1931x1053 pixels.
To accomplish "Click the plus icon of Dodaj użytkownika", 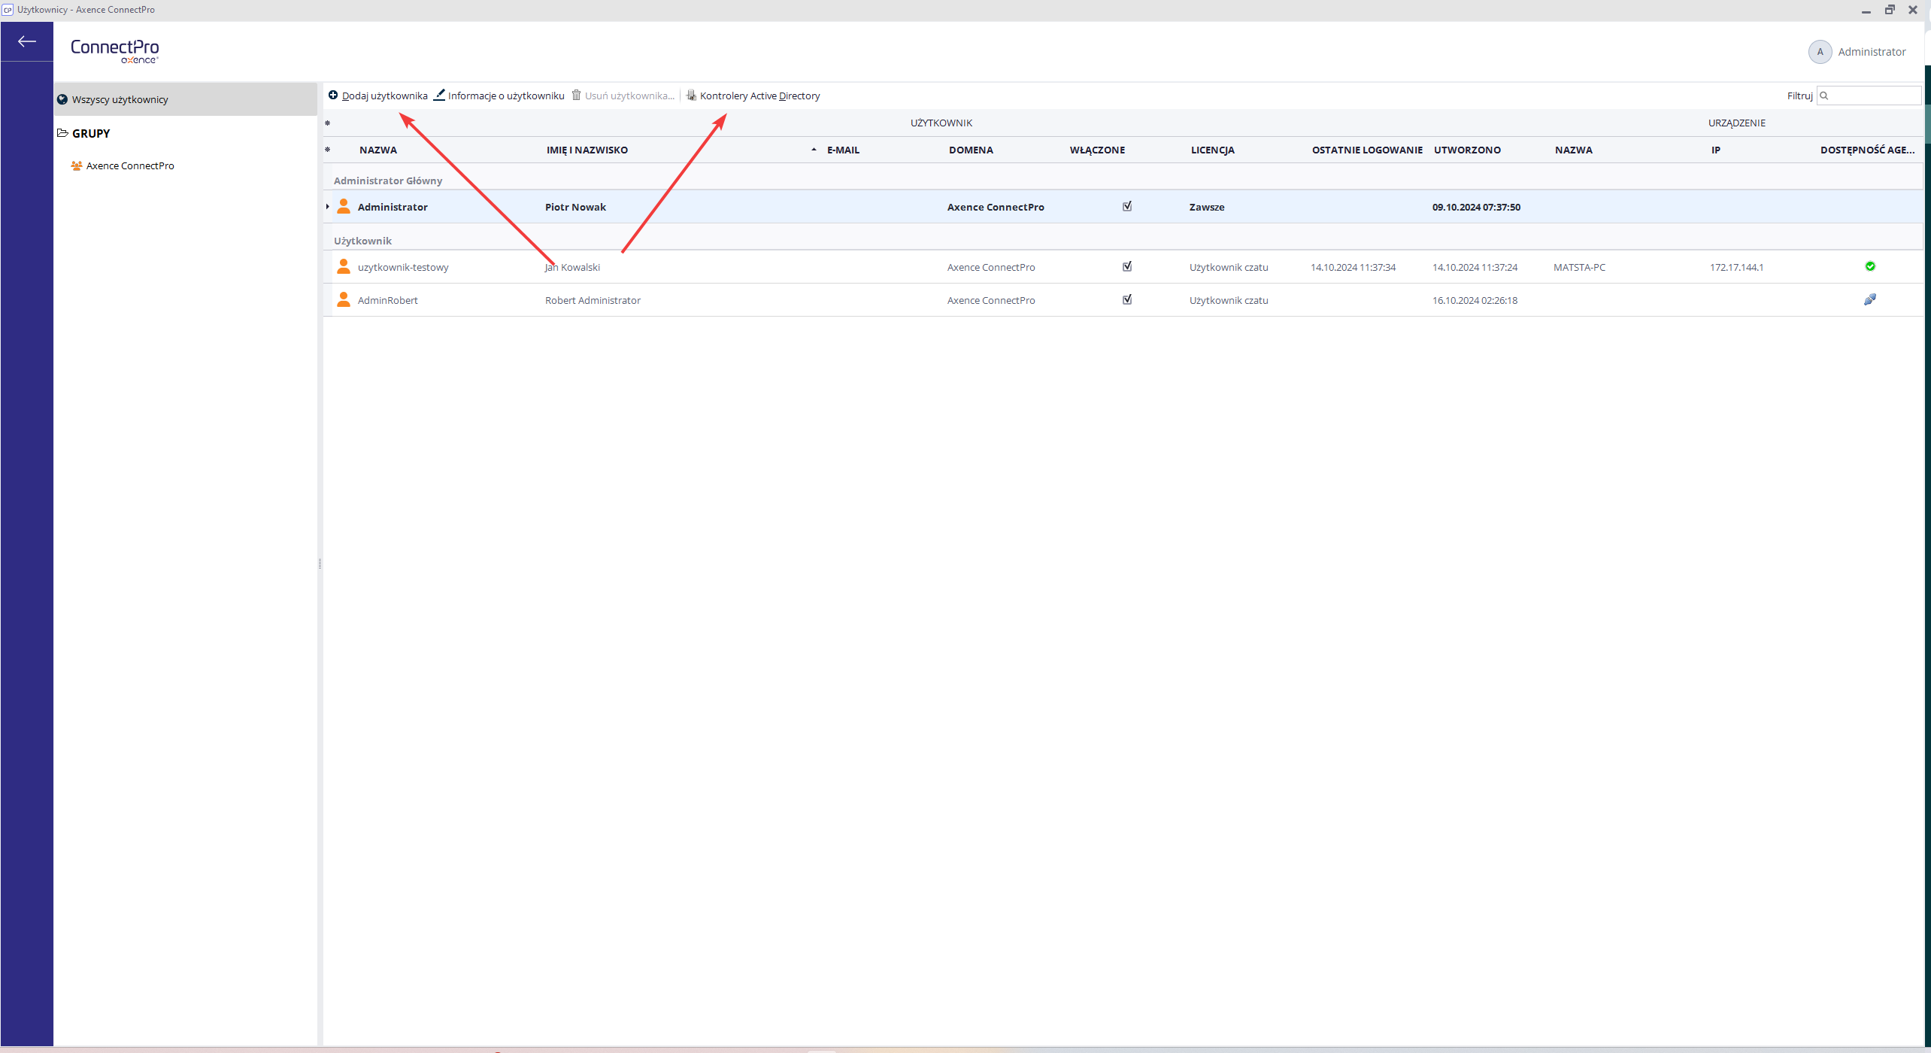I will point(333,95).
